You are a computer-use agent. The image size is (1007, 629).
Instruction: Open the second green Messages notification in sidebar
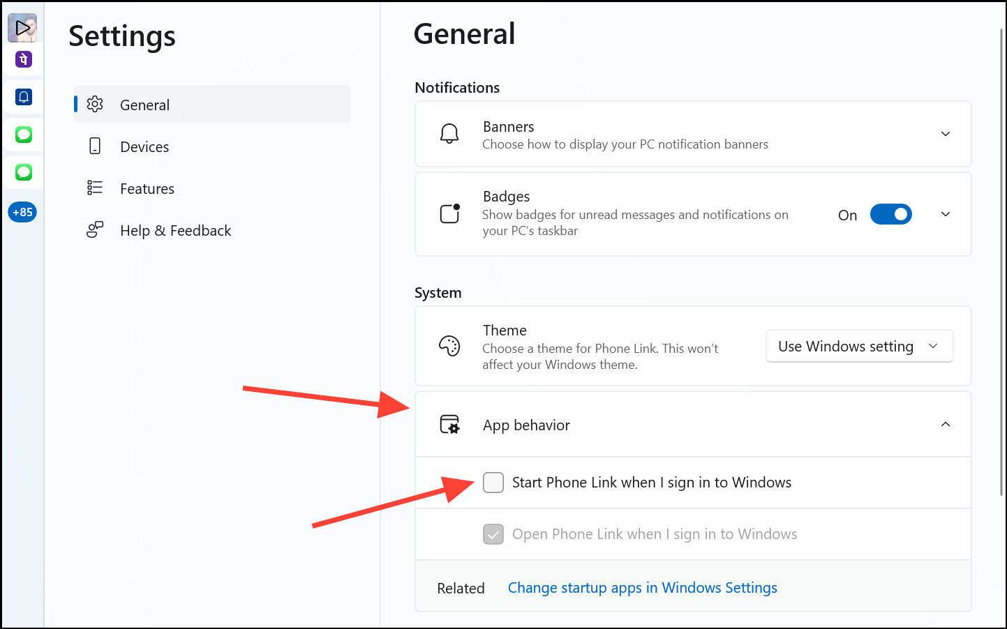(x=23, y=172)
